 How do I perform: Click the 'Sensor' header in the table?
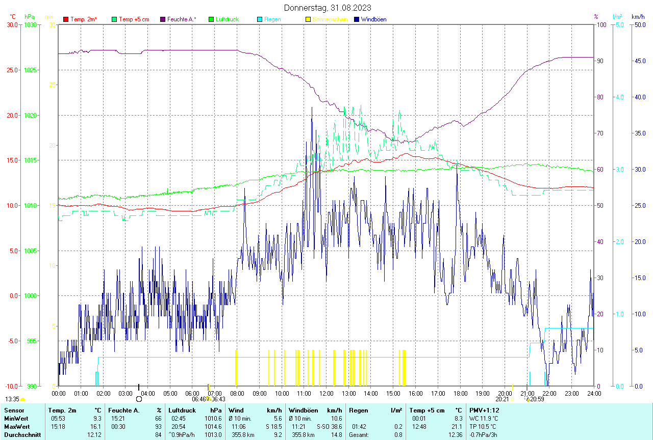pyautogui.click(x=13, y=410)
